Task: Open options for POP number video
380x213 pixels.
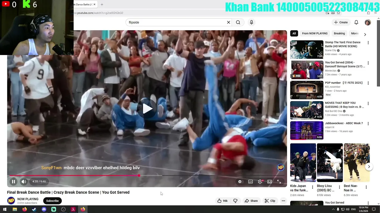Action: [368, 83]
